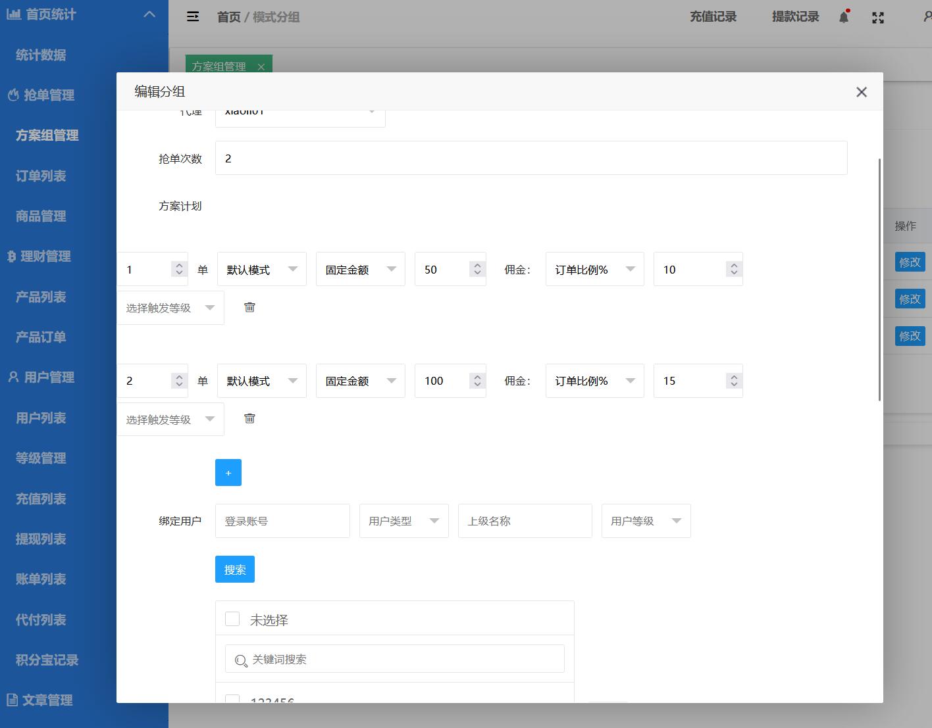The width and height of the screenshot is (932, 728).
Task: Click stepper on commission 10 field
Action: tap(734, 269)
